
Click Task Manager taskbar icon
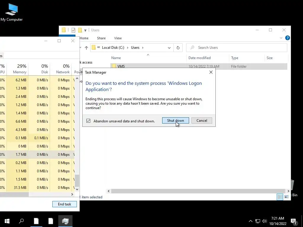(65, 221)
